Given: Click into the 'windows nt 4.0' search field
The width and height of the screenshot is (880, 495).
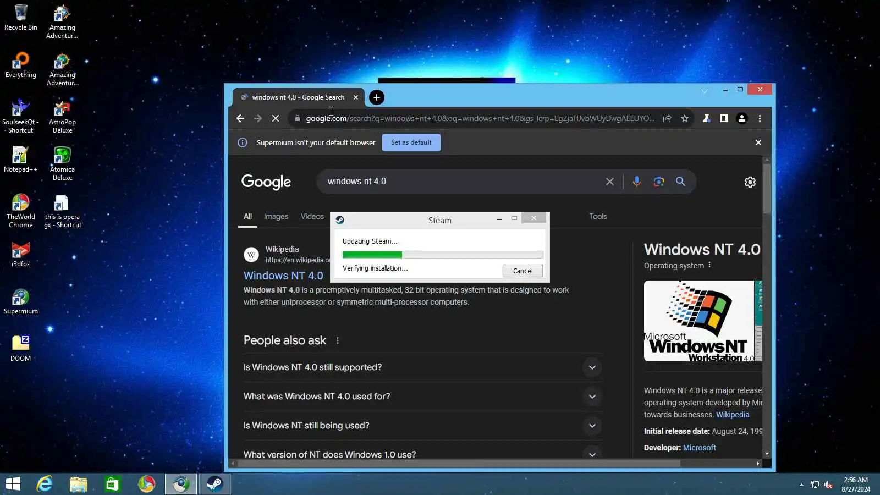Looking at the screenshot, I should click(462, 182).
